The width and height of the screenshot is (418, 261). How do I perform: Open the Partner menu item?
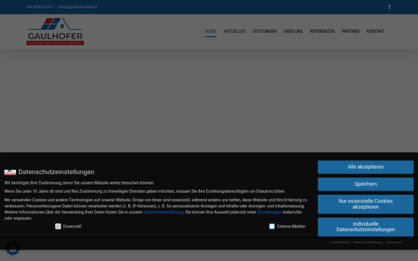tap(350, 31)
